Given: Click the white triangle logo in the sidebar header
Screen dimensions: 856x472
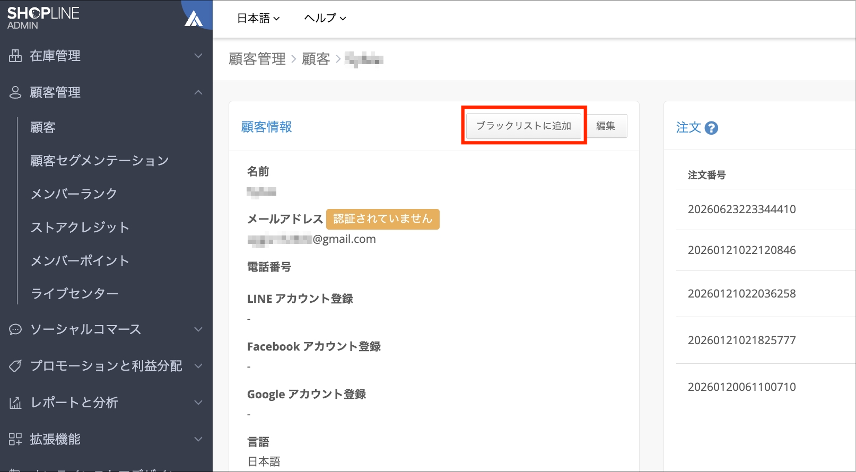Looking at the screenshot, I should coord(194,19).
